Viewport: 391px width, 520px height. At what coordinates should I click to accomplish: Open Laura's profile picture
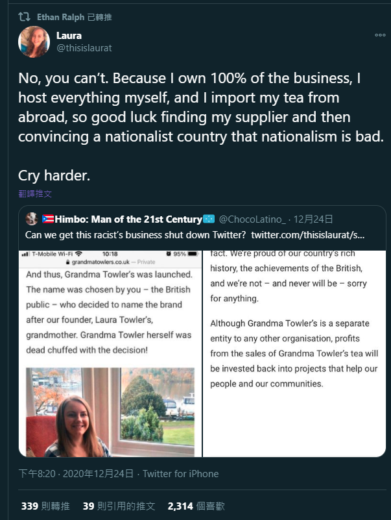point(34,42)
